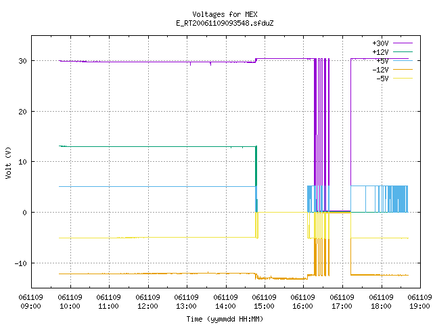Click y-axis tick label -10
The width and height of the screenshot is (433, 325).
click(21, 263)
